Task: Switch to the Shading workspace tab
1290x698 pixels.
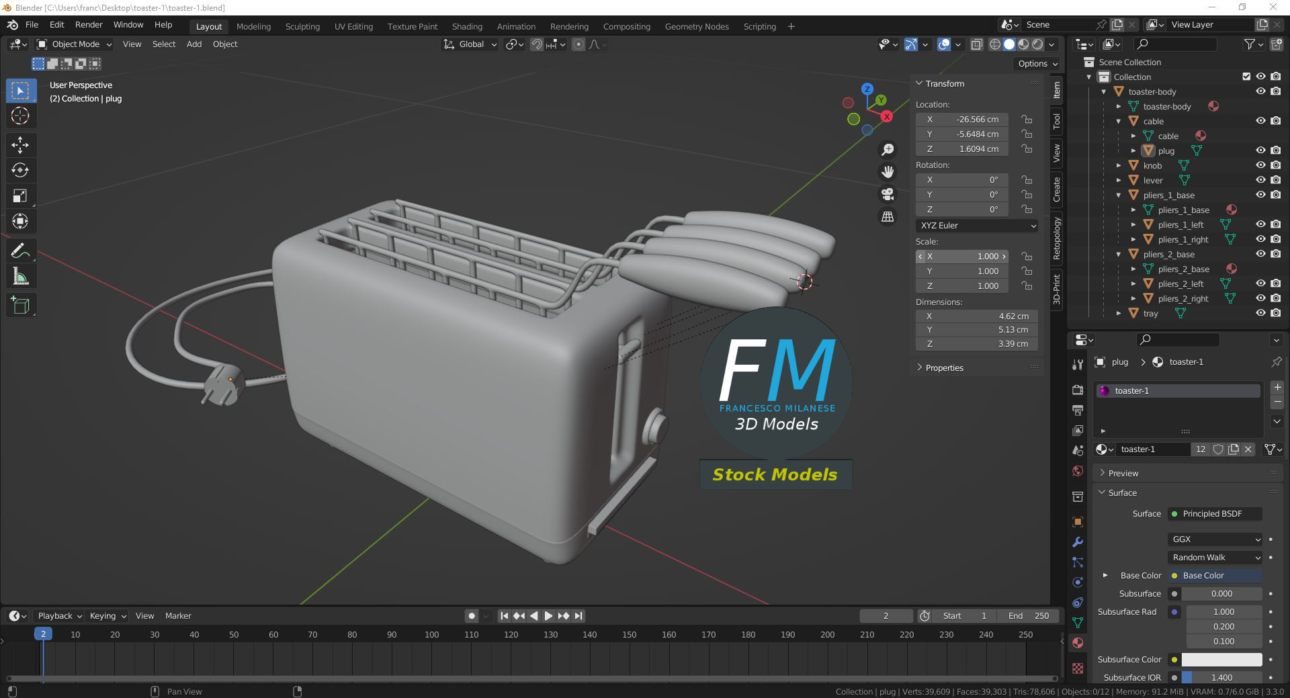Action: point(467,27)
